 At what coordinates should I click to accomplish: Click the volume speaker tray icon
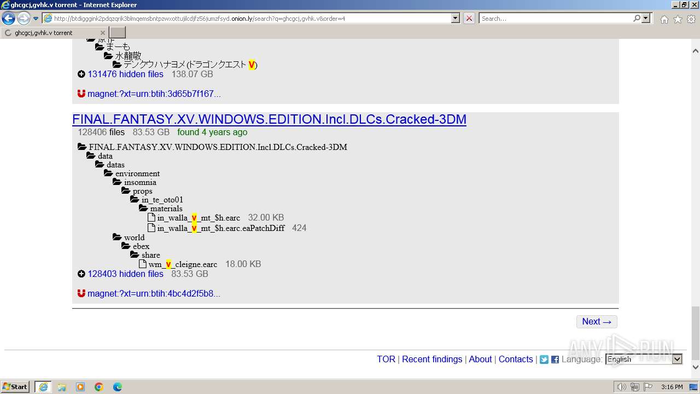click(622, 387)
